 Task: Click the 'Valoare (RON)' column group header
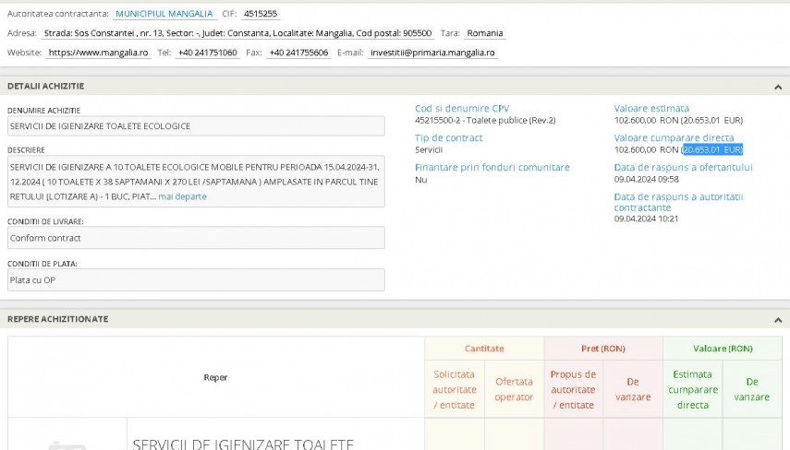coord(723,349)
